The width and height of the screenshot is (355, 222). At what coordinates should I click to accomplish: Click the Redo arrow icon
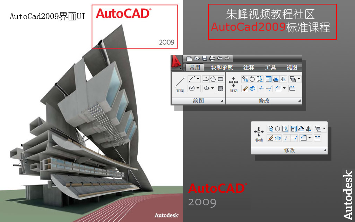coord(227,58)
